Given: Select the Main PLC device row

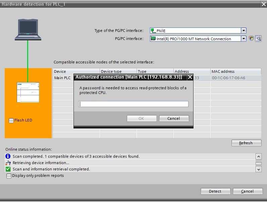Looking at the screenshot, I should point(157,78).
